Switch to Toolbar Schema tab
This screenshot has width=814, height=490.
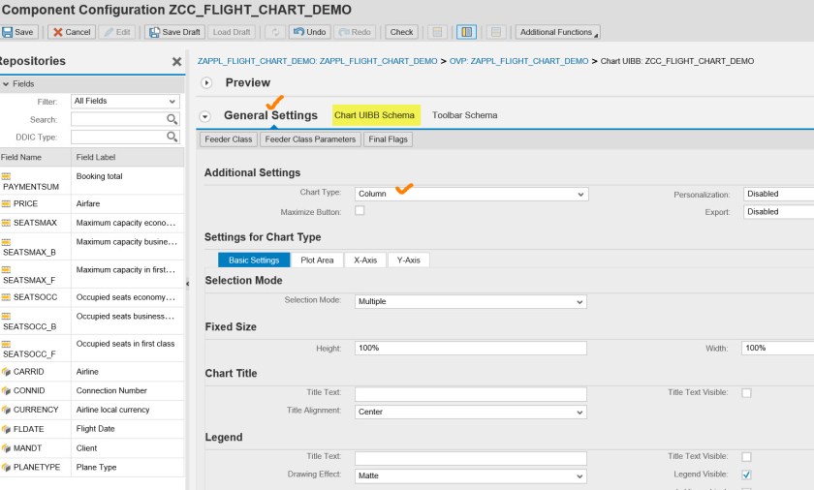464,115
